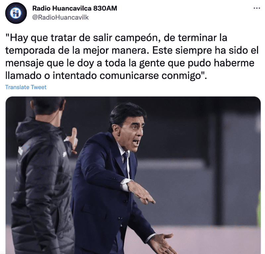265x254 pixels.
Task: Click the tweet's first line of text
Action: coord(116,38)
